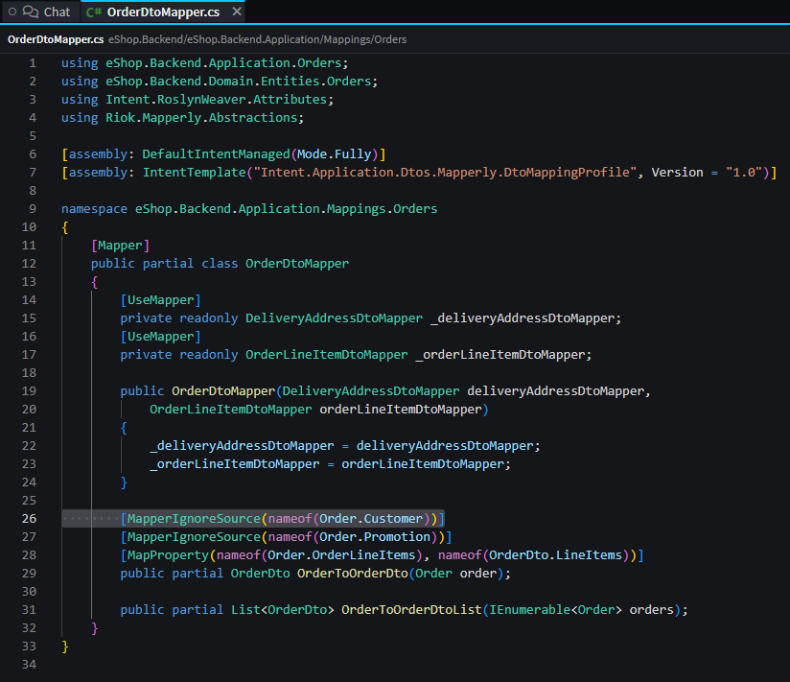Click deliveryAddressDtoMapper parameter on line 19
Image resolution: width=790 pixels, height=682 pixels.
pyautogui.click(x=556, y=390)
